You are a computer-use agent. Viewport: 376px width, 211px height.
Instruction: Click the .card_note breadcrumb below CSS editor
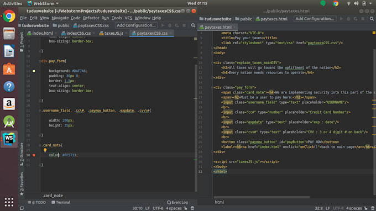(53, 196)
